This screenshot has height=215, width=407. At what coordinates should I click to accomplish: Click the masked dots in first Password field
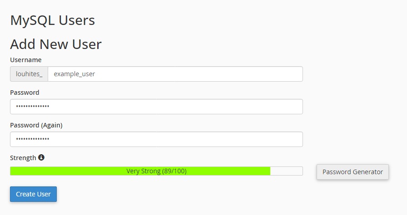point(33,107)
